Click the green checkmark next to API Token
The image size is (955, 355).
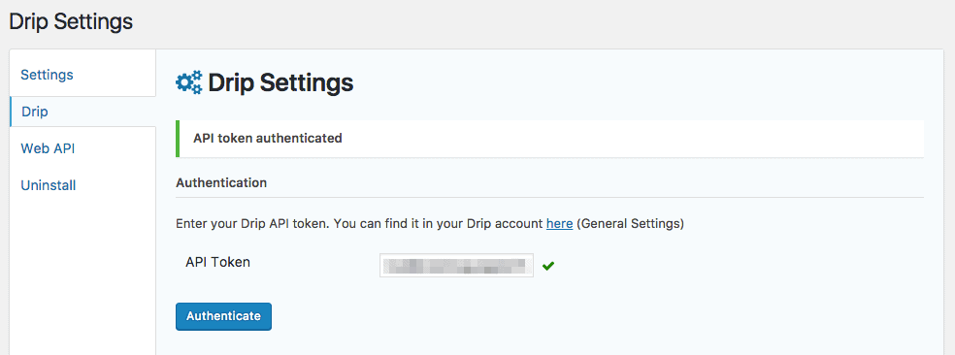coord(548,266)
